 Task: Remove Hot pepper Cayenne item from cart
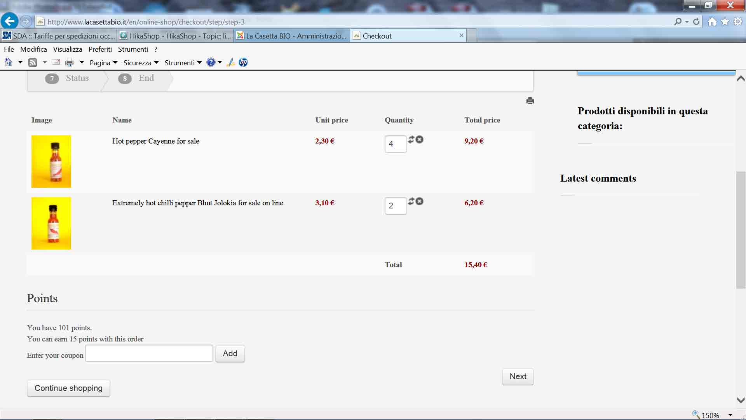pyautogui.click(x=420, y=140)
